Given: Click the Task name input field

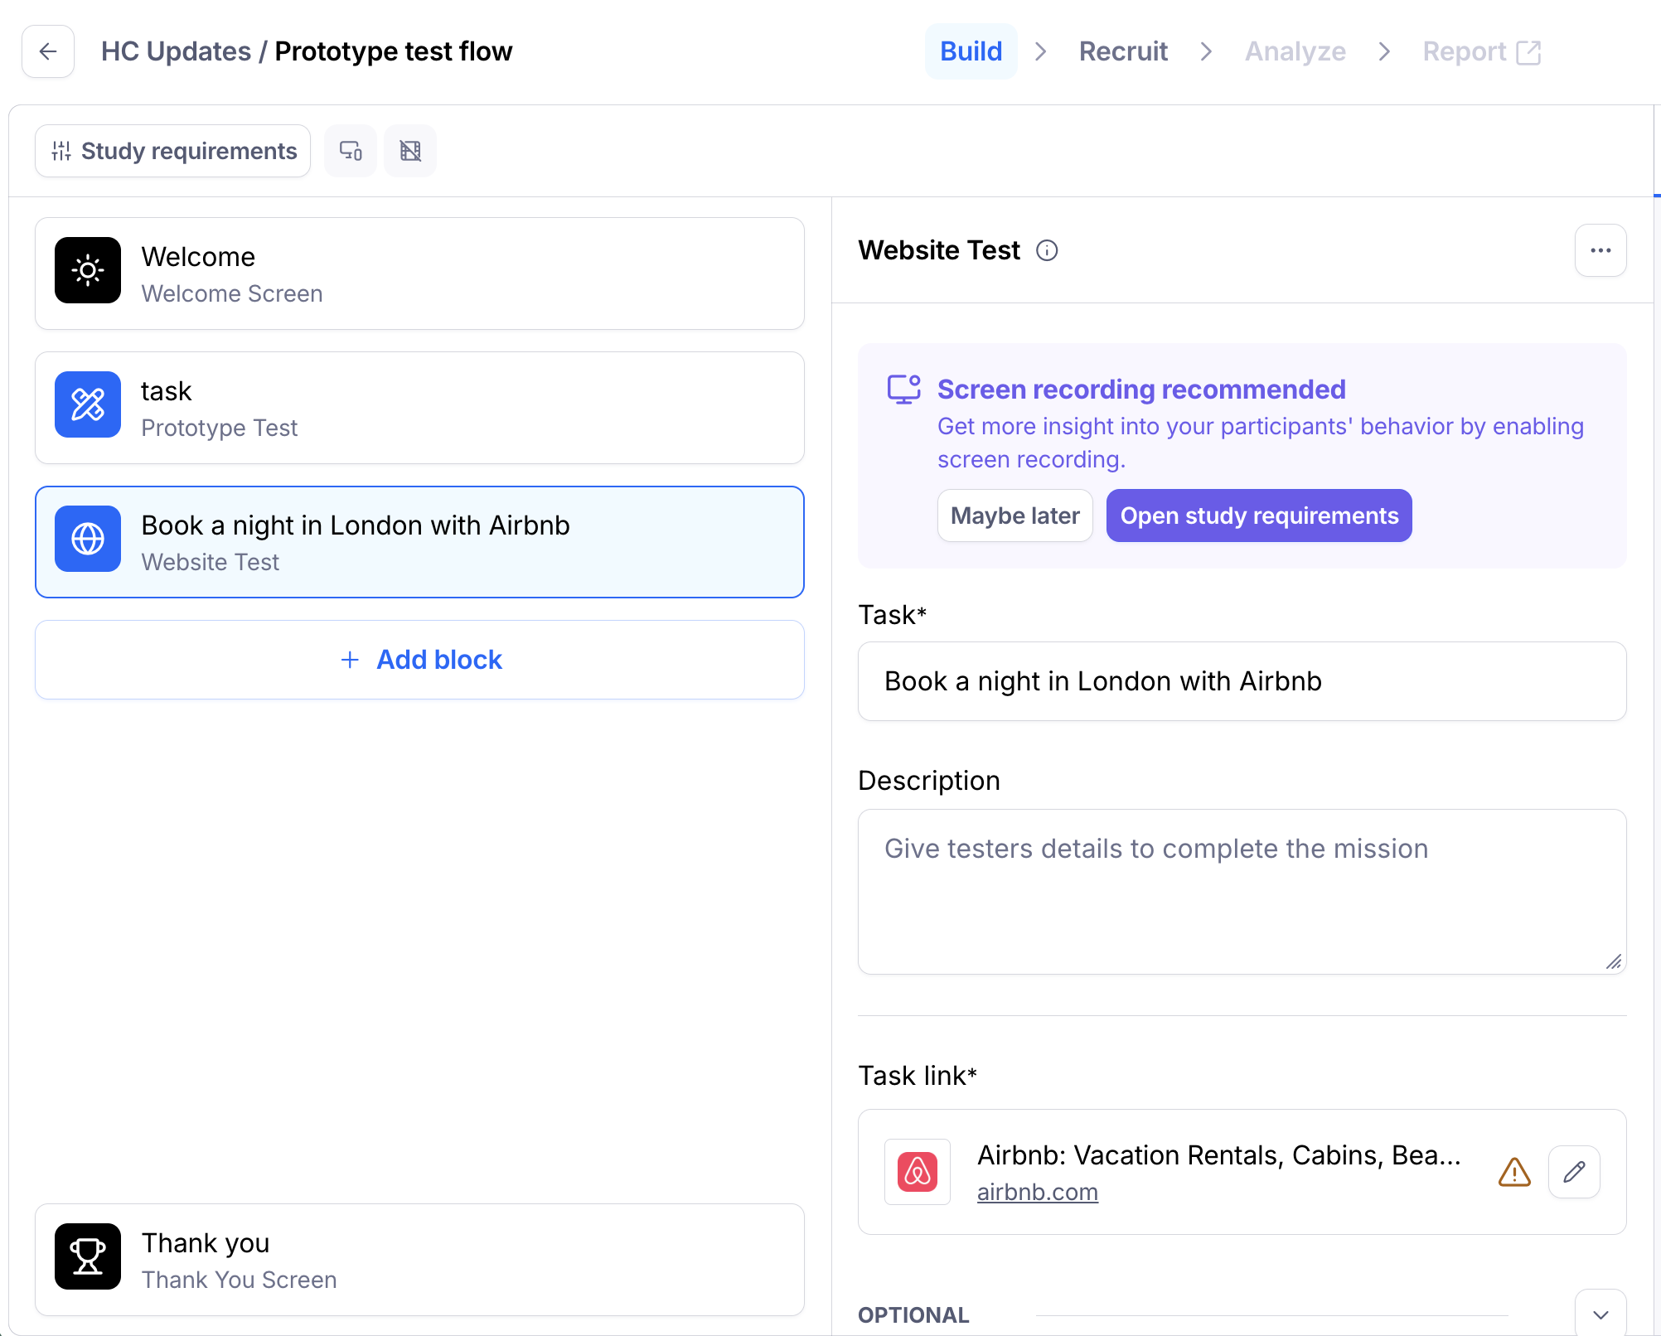Looking at the screenshot, I should [1242, 681].
